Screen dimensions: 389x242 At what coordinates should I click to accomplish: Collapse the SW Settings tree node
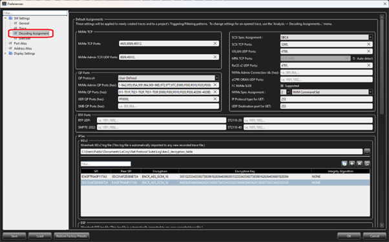tap(5, 18)
